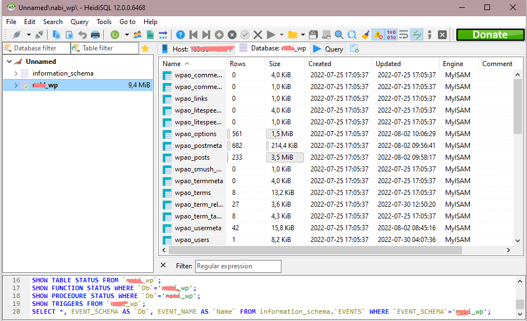The image size is (527, 321).
Task: Open the File menu
Action: click(x=11, y=21)
